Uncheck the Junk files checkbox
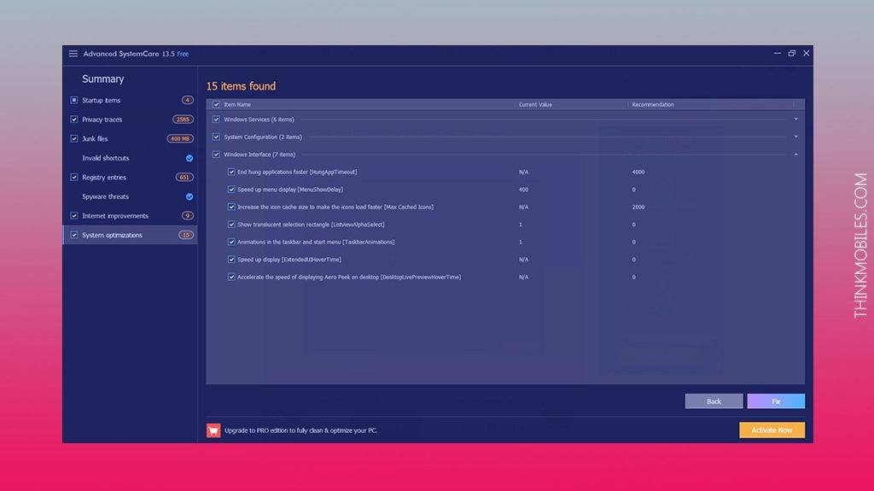The width and height of the screenshot is (874, 491). (x=74, y=139)
